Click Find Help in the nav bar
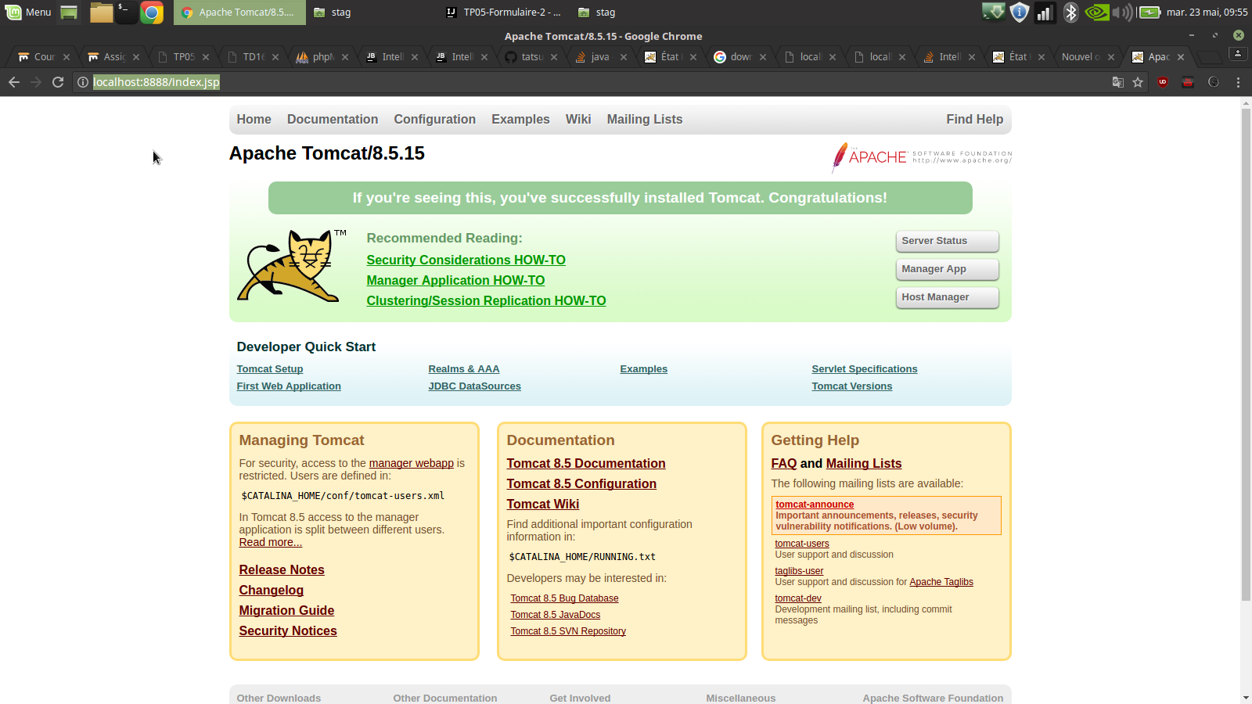 click(974, 120)
